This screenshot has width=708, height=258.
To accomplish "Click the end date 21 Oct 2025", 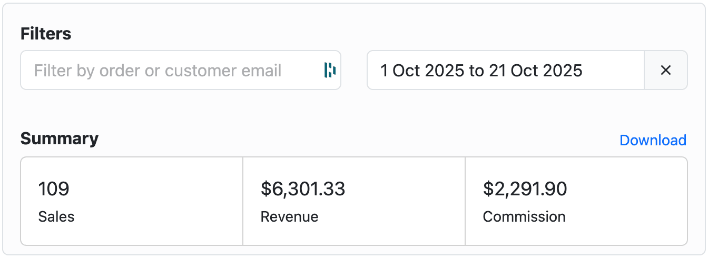I will click(535, 71).
